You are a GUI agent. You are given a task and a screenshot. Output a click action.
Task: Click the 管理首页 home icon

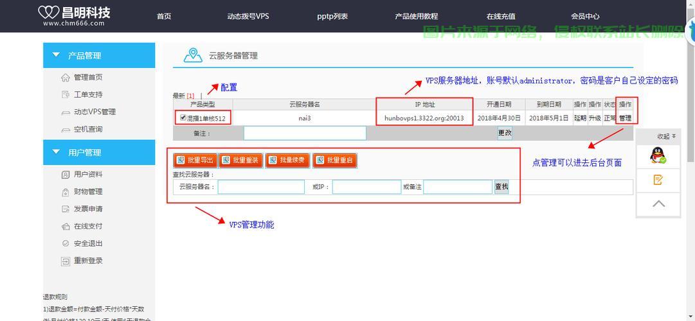(x=65, y=78)
